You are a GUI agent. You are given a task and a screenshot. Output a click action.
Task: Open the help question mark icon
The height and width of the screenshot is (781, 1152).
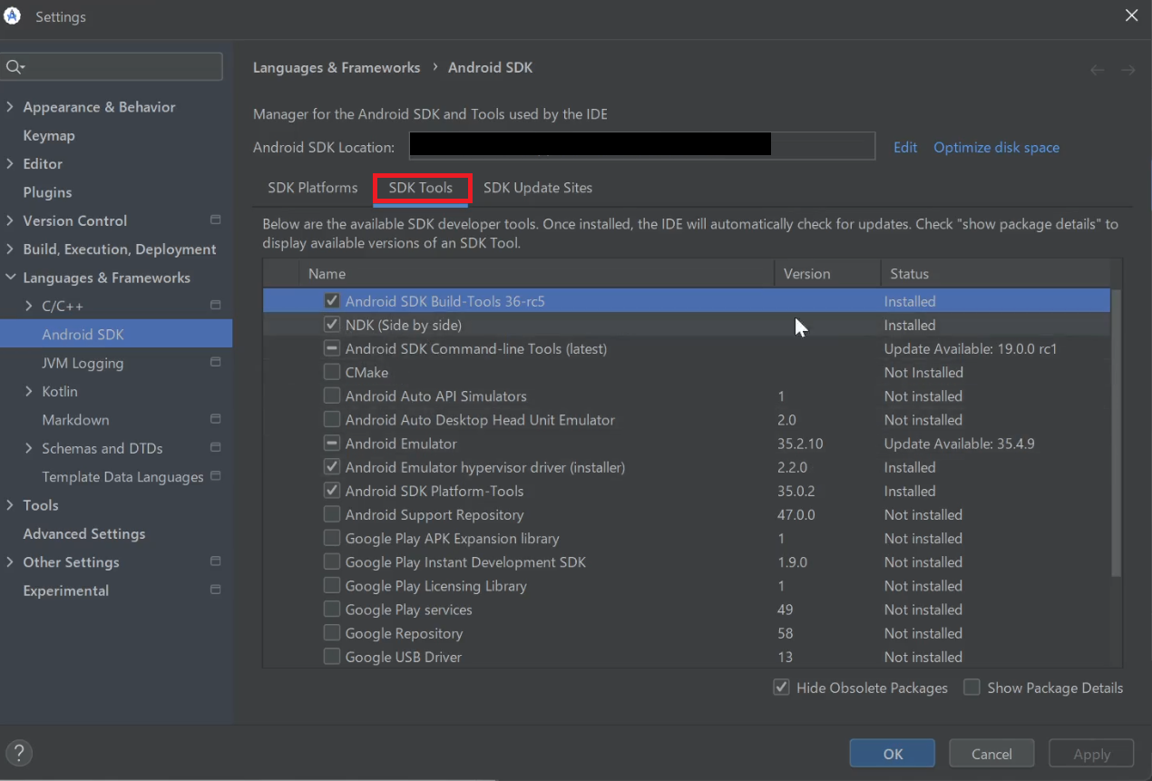[19, 752]
